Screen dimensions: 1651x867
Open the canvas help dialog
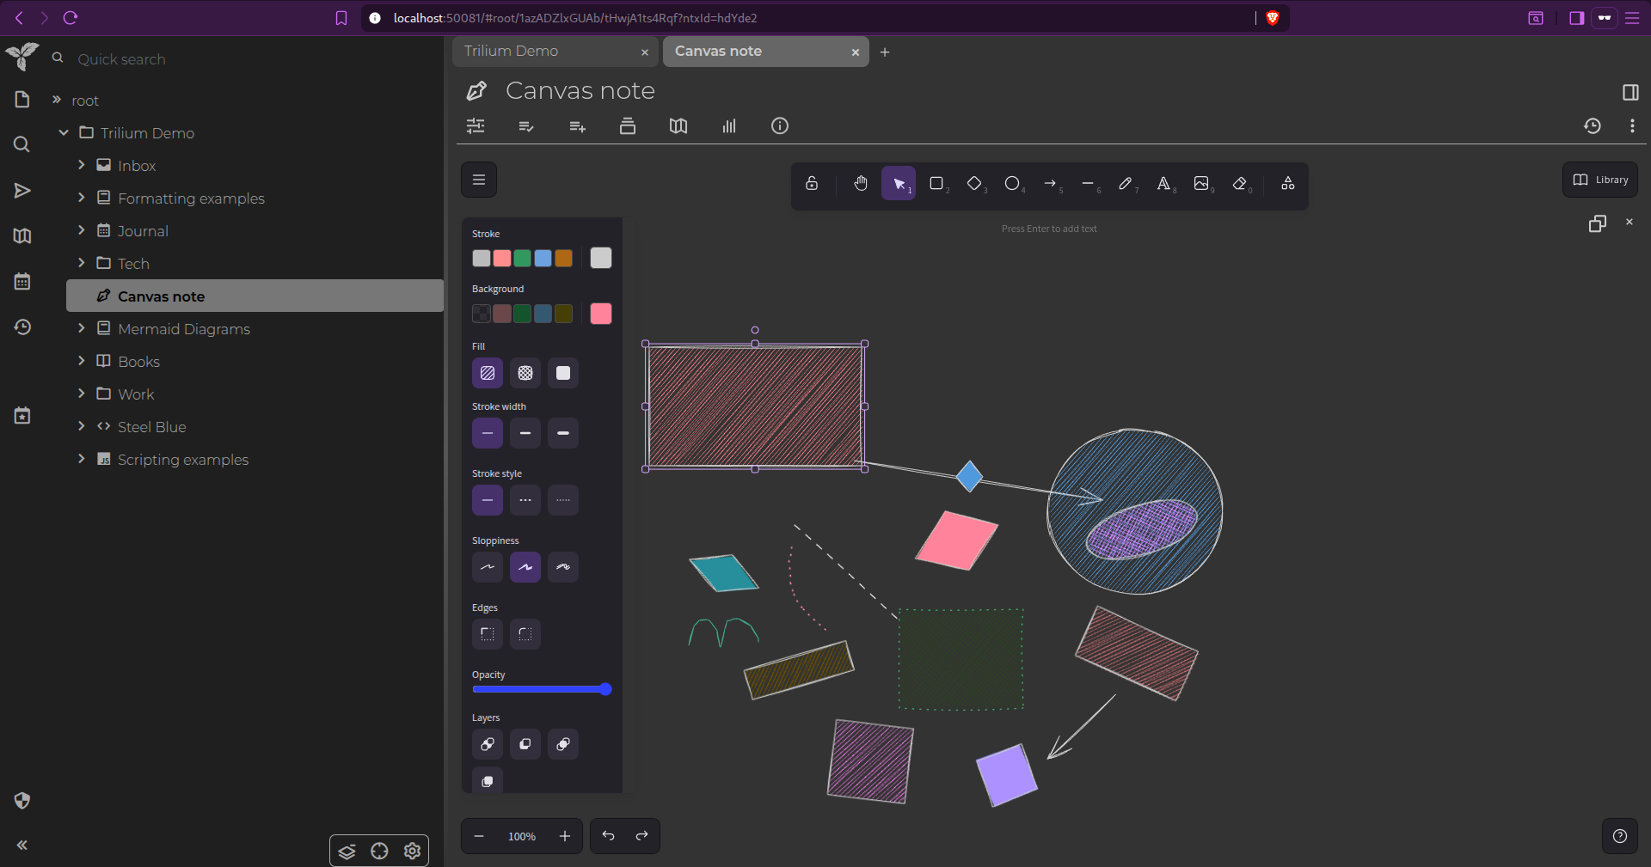[x=1620, y=836]
